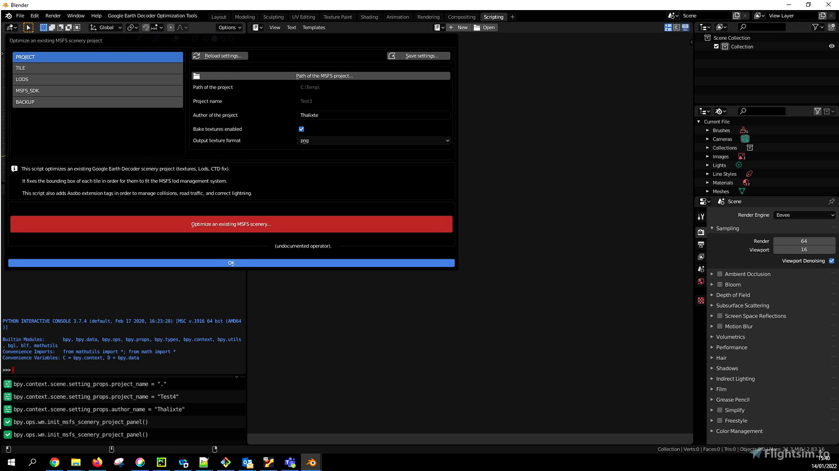
Task: Click the Author of the project text field
Action: coord(374,115)
